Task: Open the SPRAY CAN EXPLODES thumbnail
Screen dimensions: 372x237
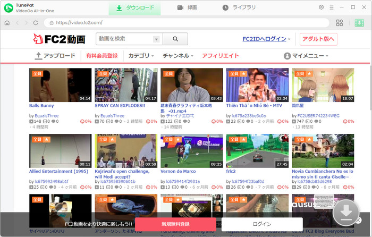Action: coord(126,85)
